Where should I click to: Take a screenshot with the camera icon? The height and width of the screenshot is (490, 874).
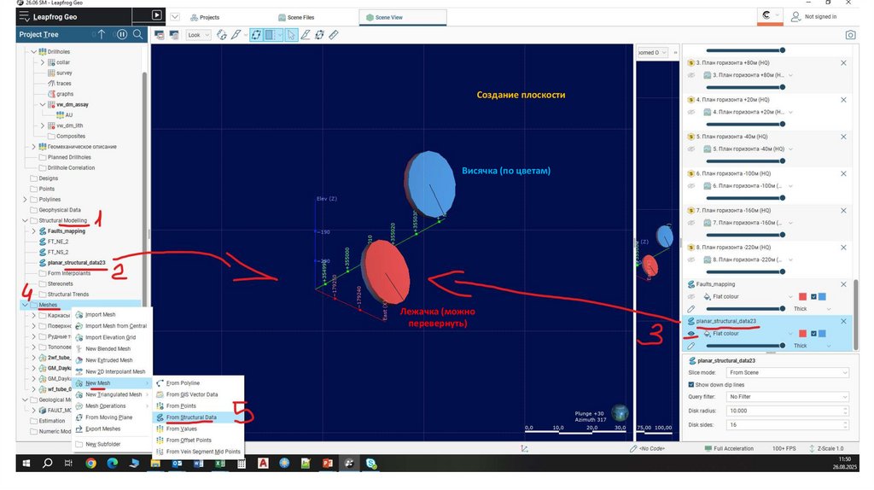(850, 35)
